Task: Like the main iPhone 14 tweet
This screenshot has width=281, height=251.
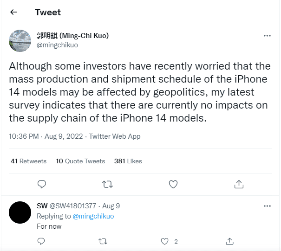Action: click(173, 184)
